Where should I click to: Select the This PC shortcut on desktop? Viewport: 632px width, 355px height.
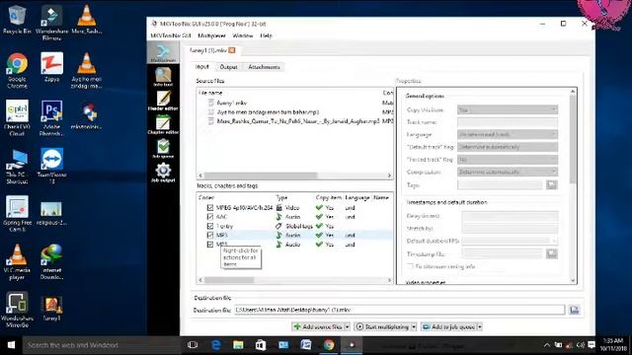(x=17, y=167)
